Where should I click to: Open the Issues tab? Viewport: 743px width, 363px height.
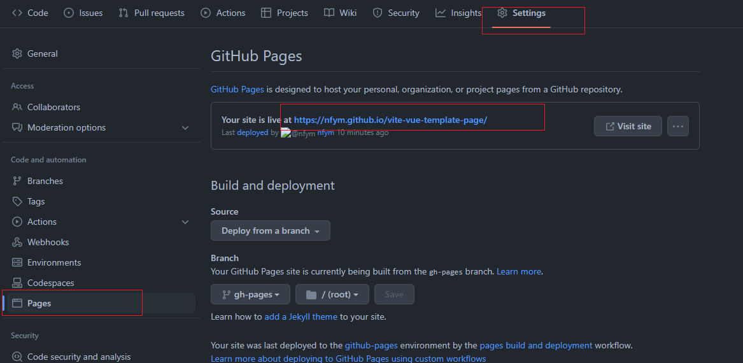[83, 13]
